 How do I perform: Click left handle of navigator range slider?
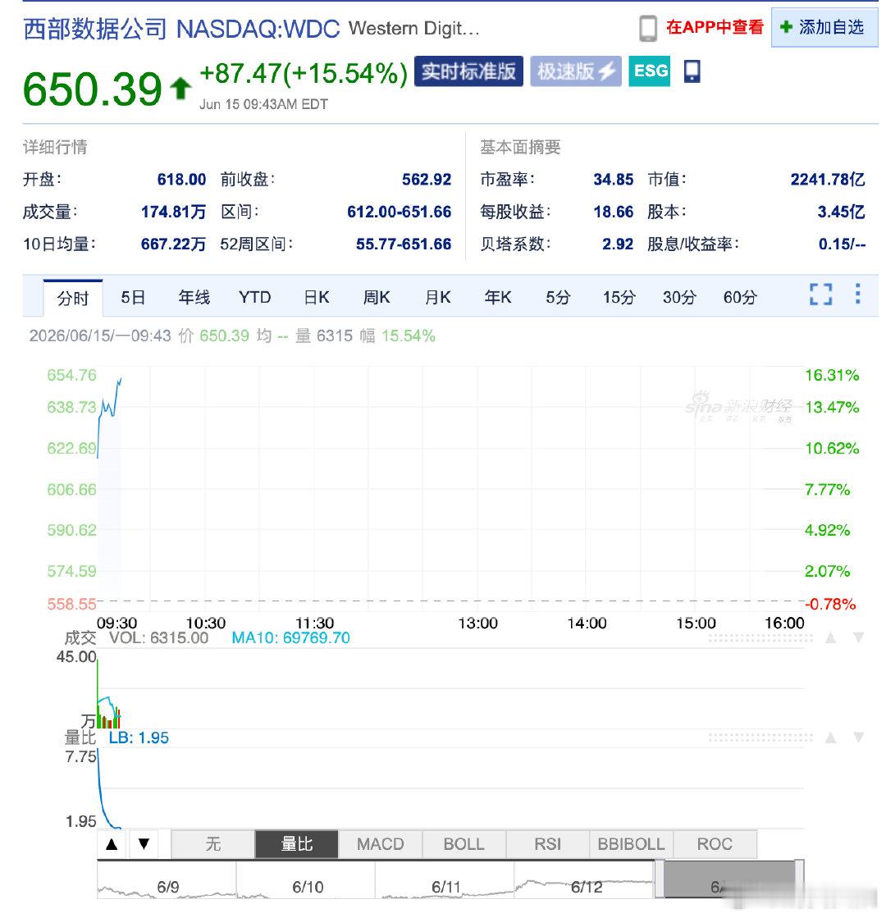[x=660, y=879]
